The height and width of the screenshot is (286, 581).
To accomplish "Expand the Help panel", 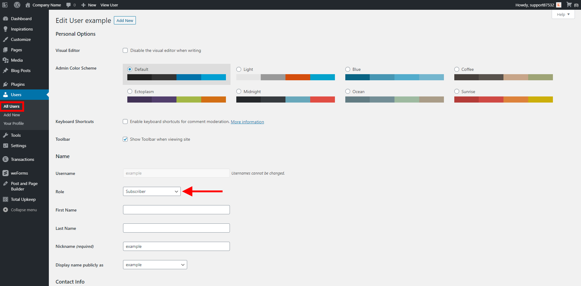I will [563, 14].
